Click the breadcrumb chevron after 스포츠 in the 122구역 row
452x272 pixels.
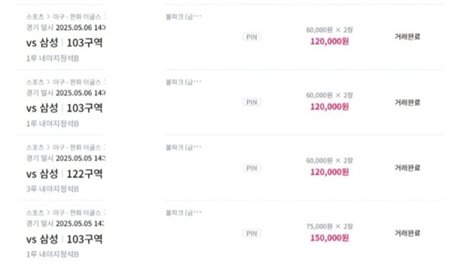[x=48, y=148]
